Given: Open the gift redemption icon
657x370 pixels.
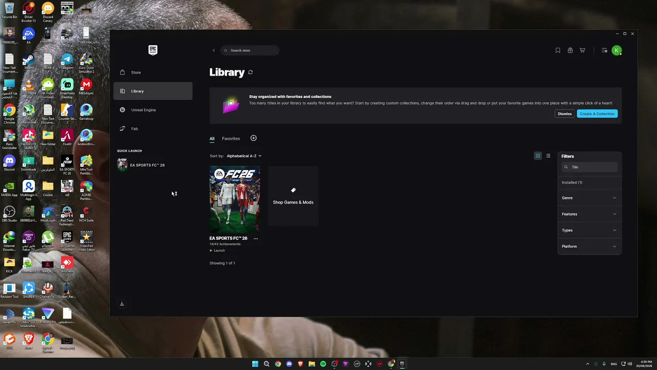Looking at the screenshot, I should pos(570,50).
